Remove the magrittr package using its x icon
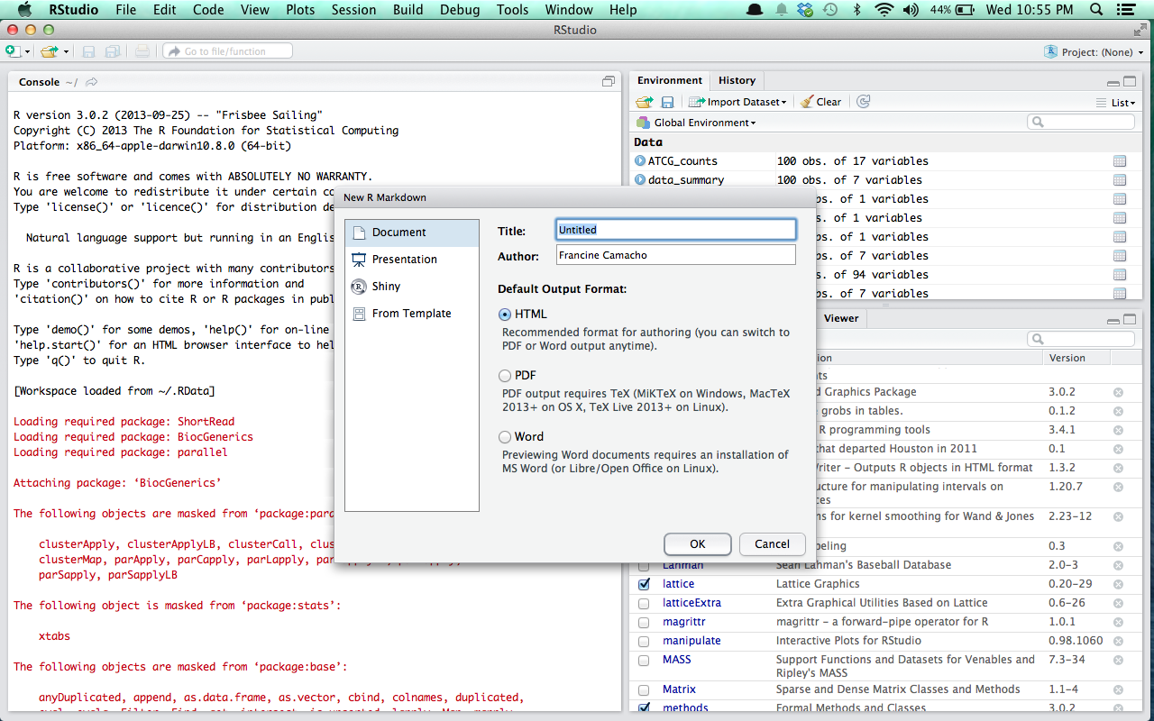 [1118, 622]
